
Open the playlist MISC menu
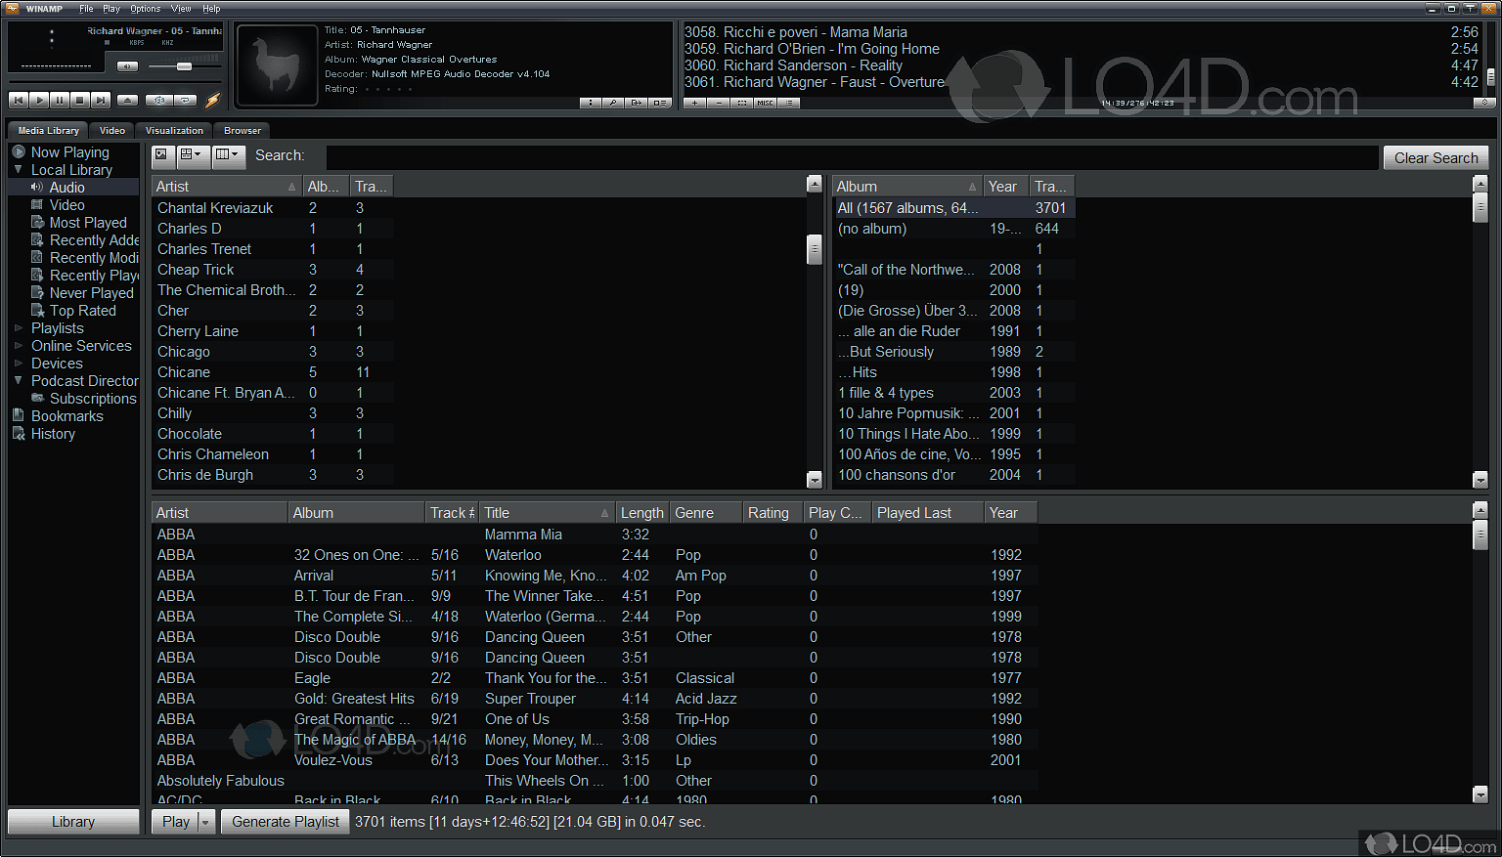coord(766,103)
